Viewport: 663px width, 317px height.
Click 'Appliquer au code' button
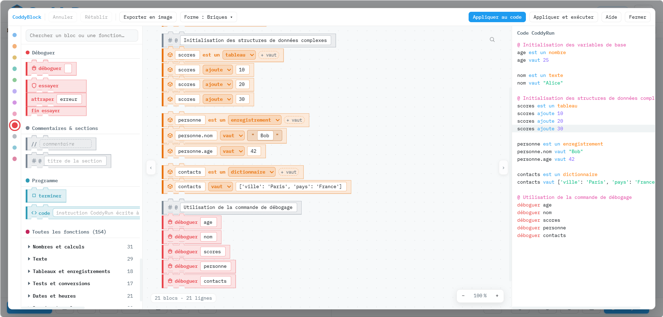tap(497, 17)
